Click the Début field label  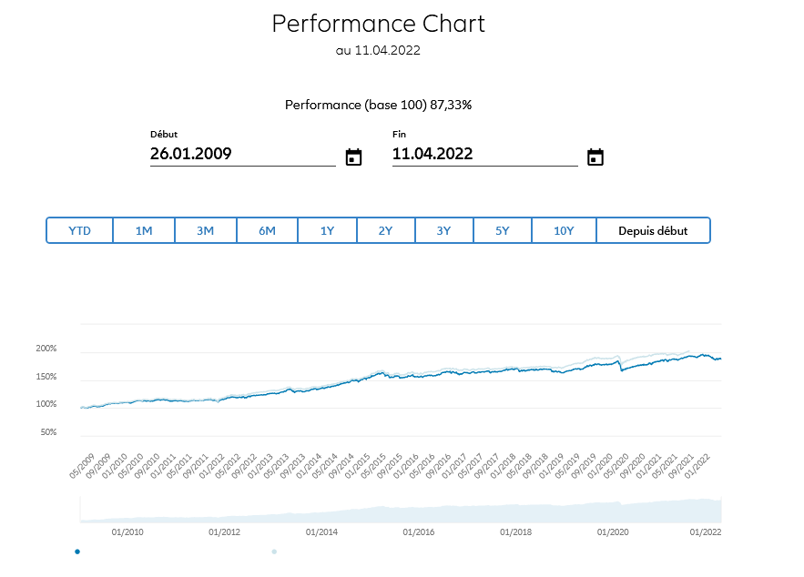pyautogui.click(x=164, y=135)
